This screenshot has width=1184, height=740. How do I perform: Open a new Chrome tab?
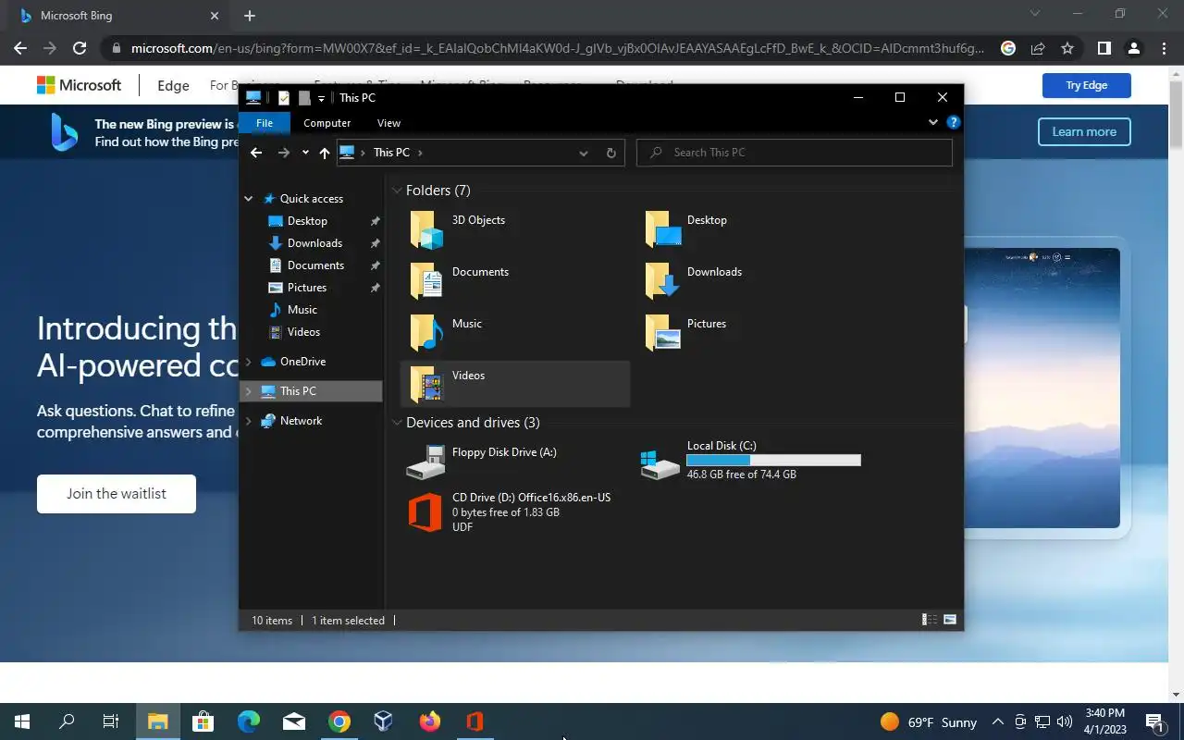[x=250, y=16]
